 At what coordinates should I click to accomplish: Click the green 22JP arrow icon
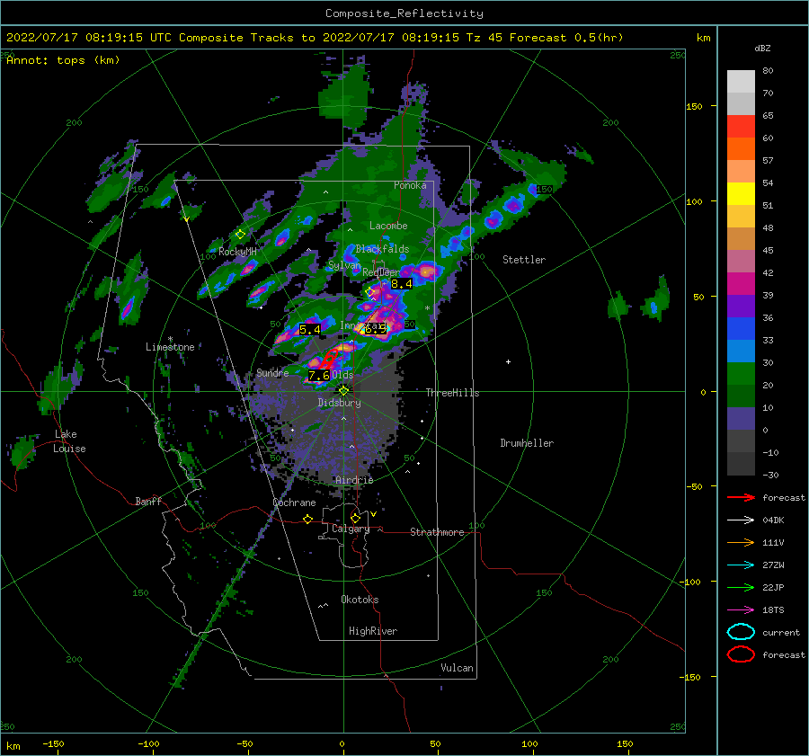pos(741,587)
